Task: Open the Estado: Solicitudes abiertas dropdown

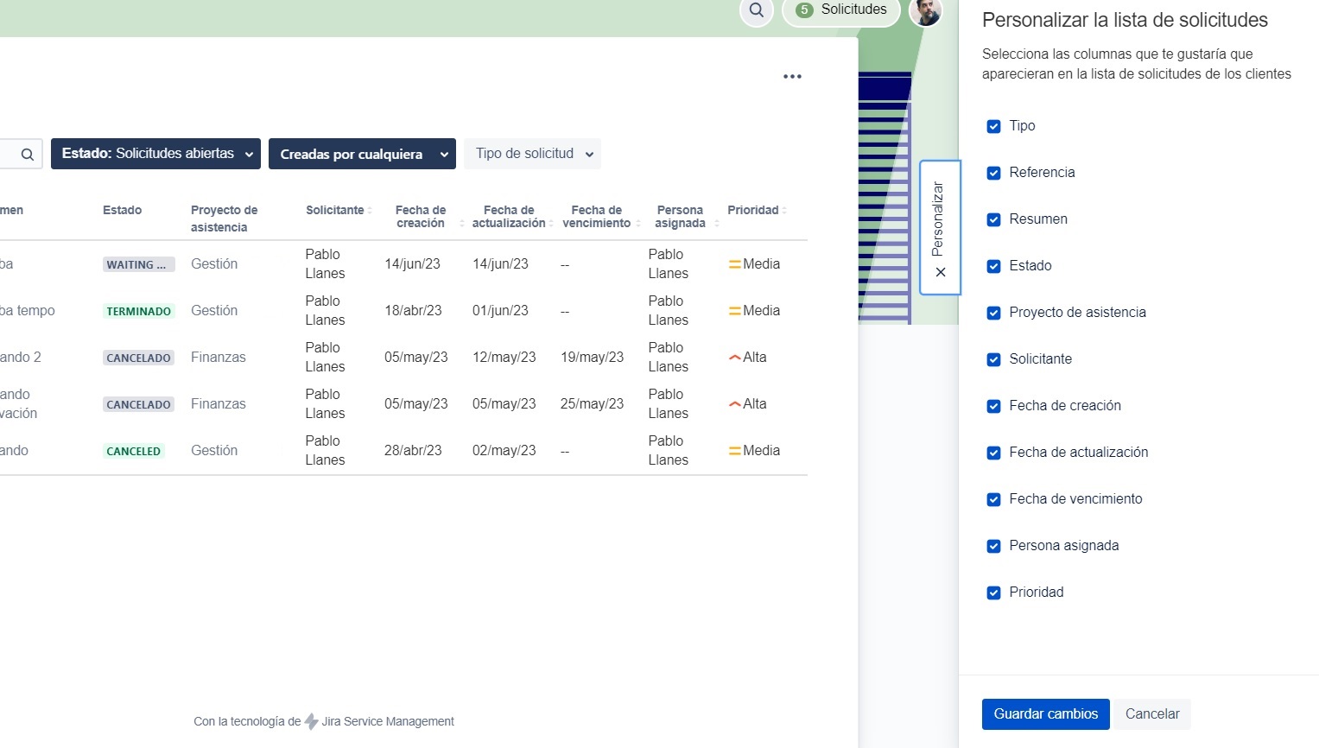Action: [x=155, y=154]
